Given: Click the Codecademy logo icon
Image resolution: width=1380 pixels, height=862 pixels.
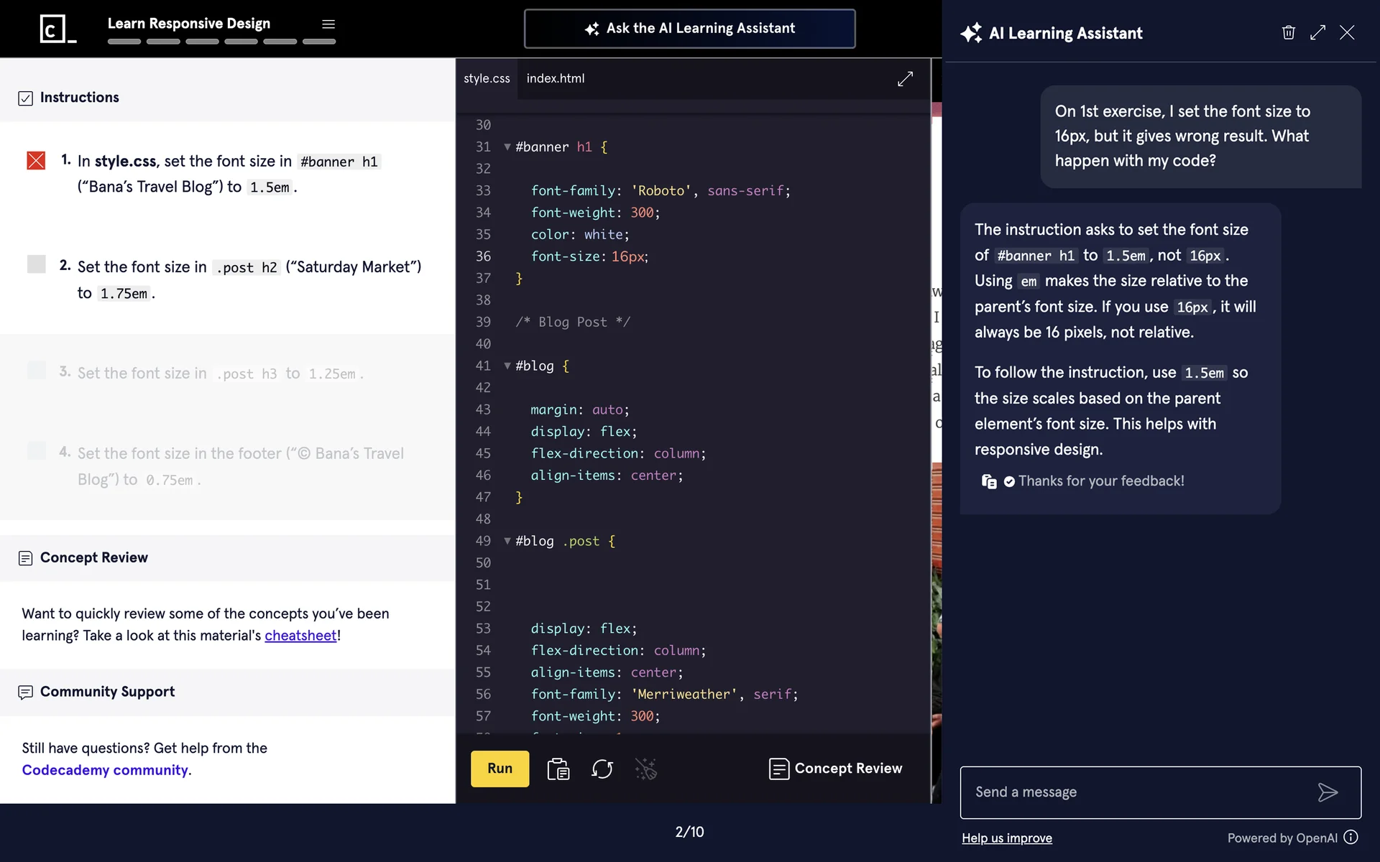Looking at the screenshot, I should [x=57, y=29].
